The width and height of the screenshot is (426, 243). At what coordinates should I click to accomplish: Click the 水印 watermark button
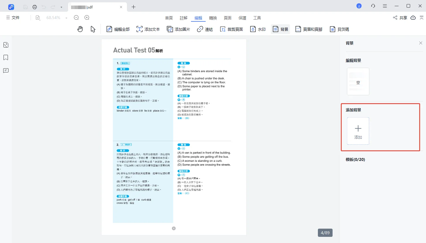click(258, 29)
